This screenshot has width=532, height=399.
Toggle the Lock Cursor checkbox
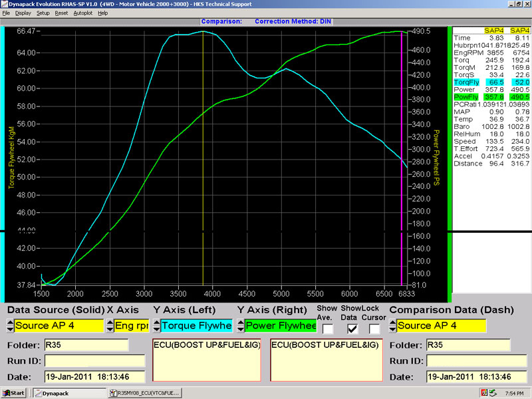374,328
